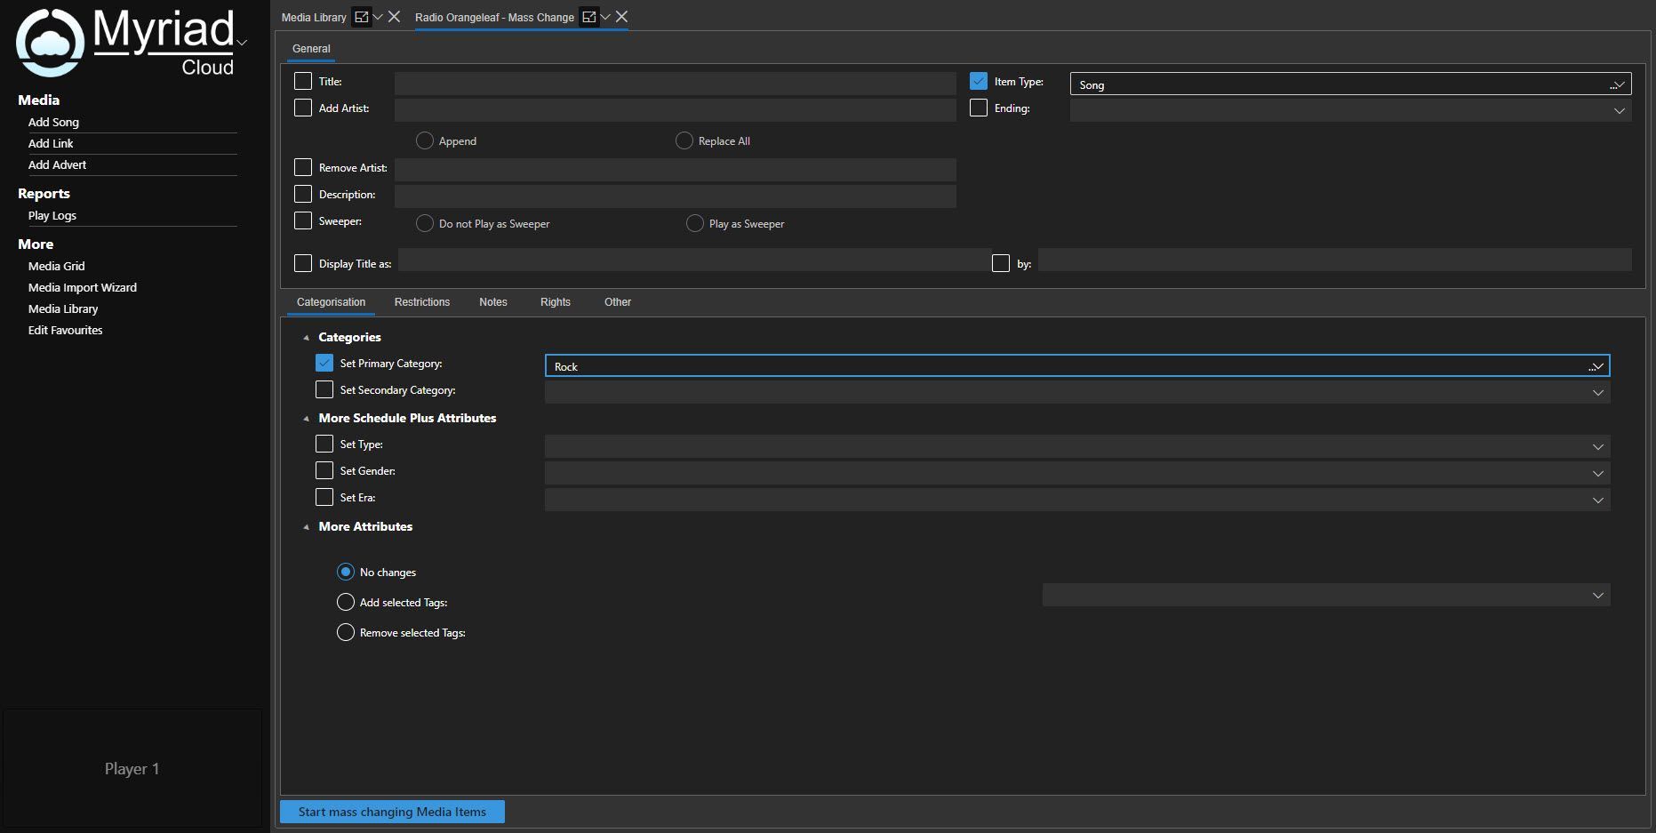The image size is (1656, 833).
Task: Switch to the Restrictions tab
Action: pyautogui.click(x=422, y=302)
